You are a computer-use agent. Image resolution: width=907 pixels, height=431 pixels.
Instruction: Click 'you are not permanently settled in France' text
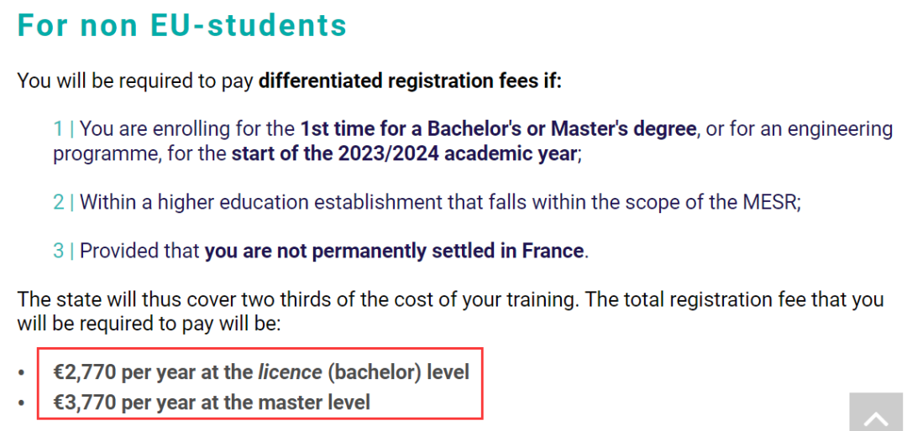[394, 252]
